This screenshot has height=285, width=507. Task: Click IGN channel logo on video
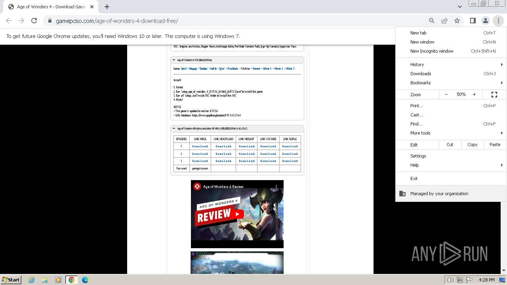click(x=197, y=186)
